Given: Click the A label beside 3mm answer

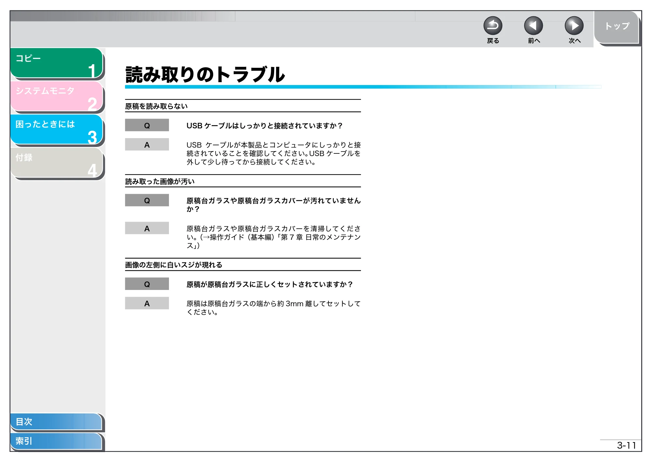Looking at the screenshot, I should 147,303.
